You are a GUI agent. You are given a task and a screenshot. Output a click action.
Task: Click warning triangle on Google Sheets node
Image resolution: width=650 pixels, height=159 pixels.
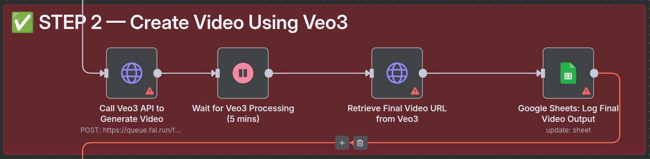(586, 91)
